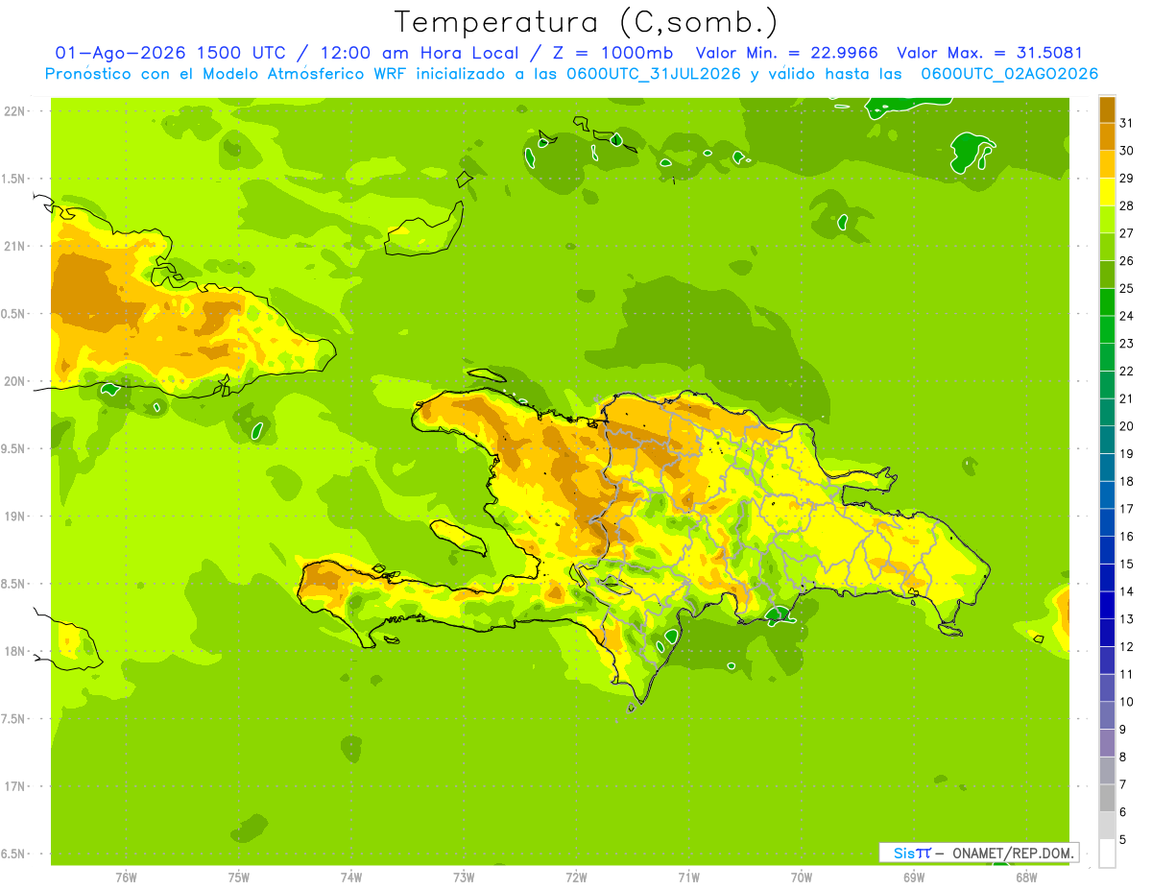Click the colorbar label "10"
This screenshot has height=890, width=1152.
tap(1128, 702)
